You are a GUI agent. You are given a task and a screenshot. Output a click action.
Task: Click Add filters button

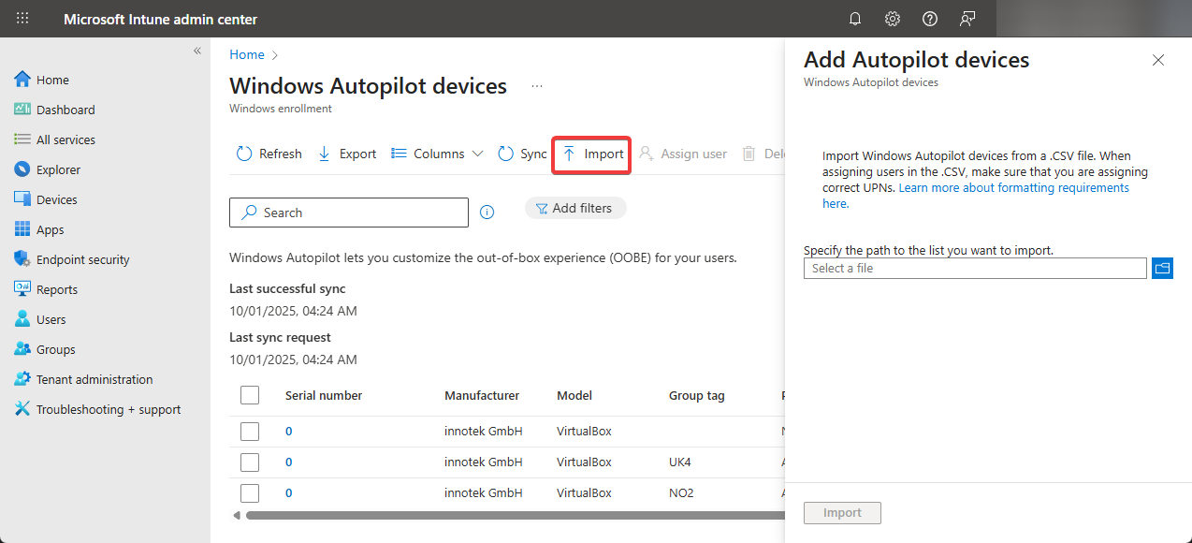574,208
